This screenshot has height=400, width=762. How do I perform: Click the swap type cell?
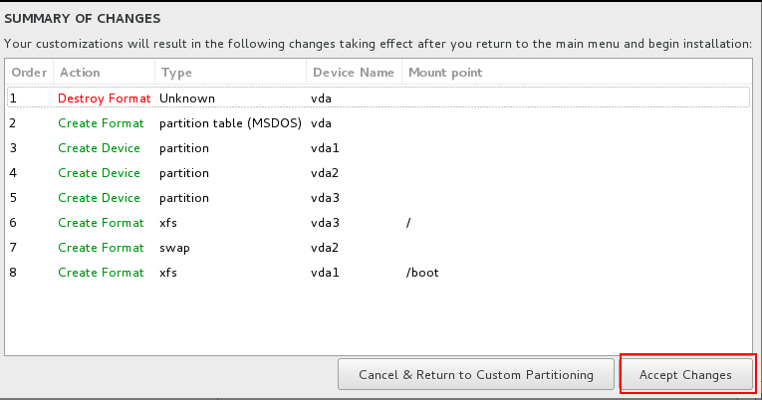point(175,248)
